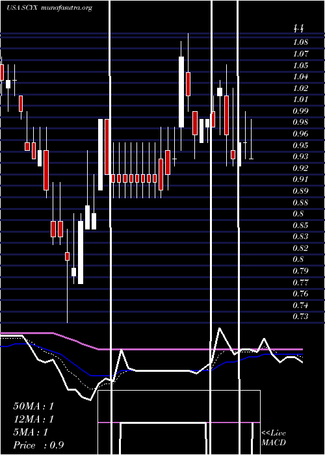Click the 12MA : 1 label
The image size is (325, 455).
click(34, 419)
